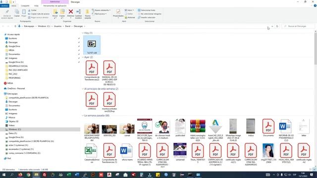This screenshot has height=178, width=317.
Task: Open the Herramientas de aplicación tab
Action: 55,6
